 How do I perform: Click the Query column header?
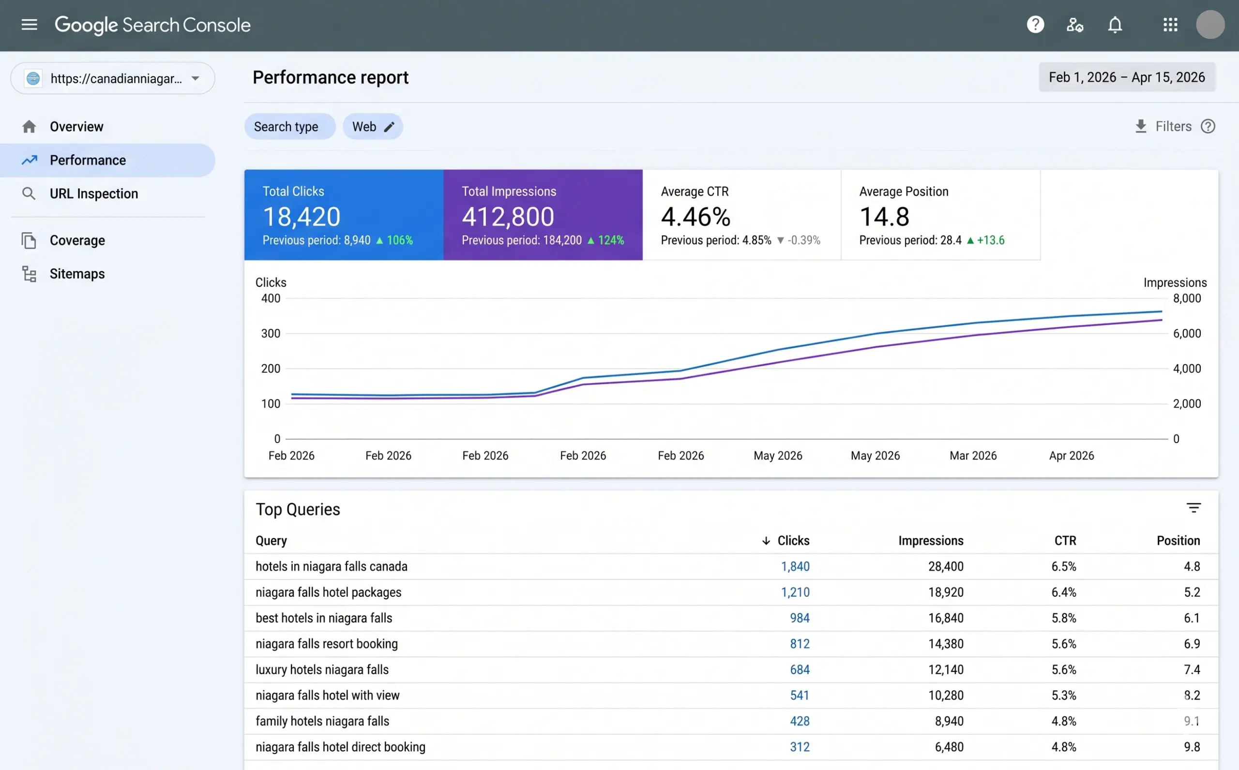271,541
